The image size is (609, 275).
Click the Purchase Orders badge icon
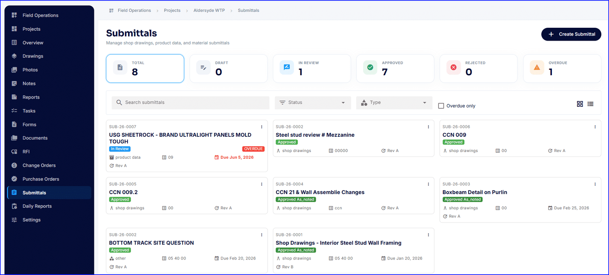coord(14,179)
